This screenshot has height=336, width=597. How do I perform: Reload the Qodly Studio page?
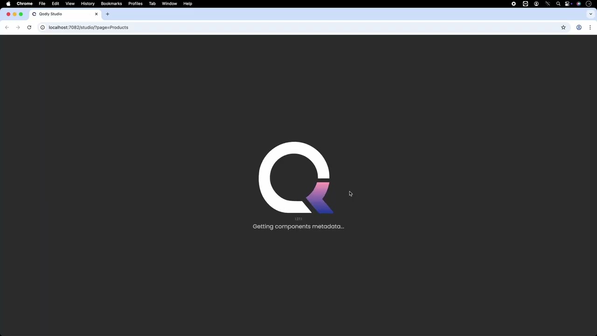29,28
